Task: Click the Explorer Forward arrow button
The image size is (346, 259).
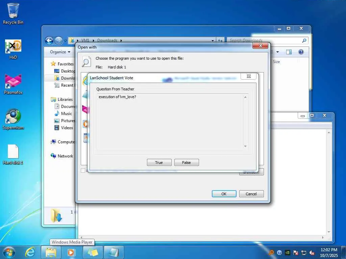Action: (58, 40)
